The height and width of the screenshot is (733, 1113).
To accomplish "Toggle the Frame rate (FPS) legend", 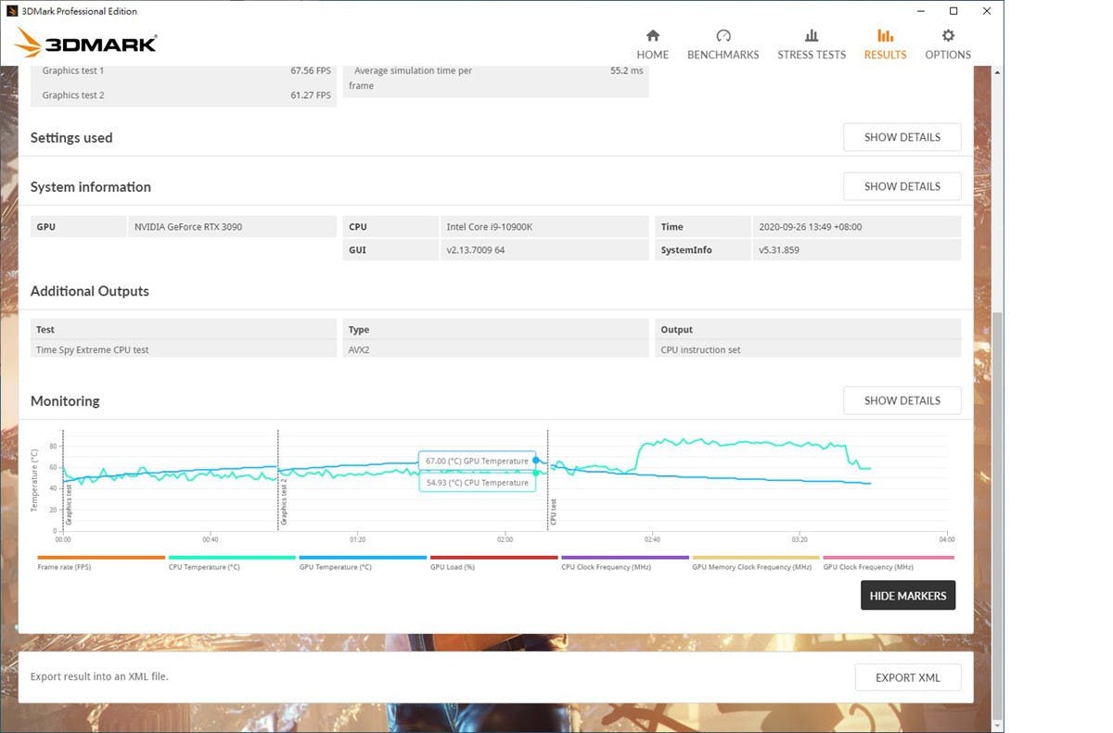I will 64,567.
